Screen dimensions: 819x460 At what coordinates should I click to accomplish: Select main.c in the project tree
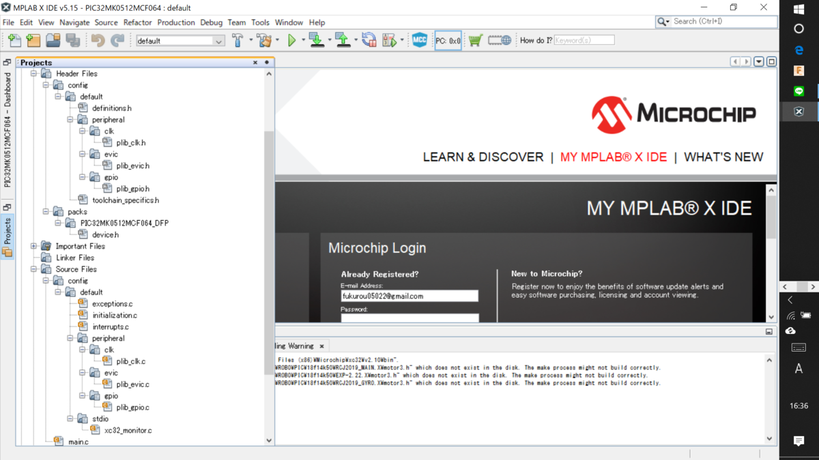pyautogui.click(x=78, y=442)
